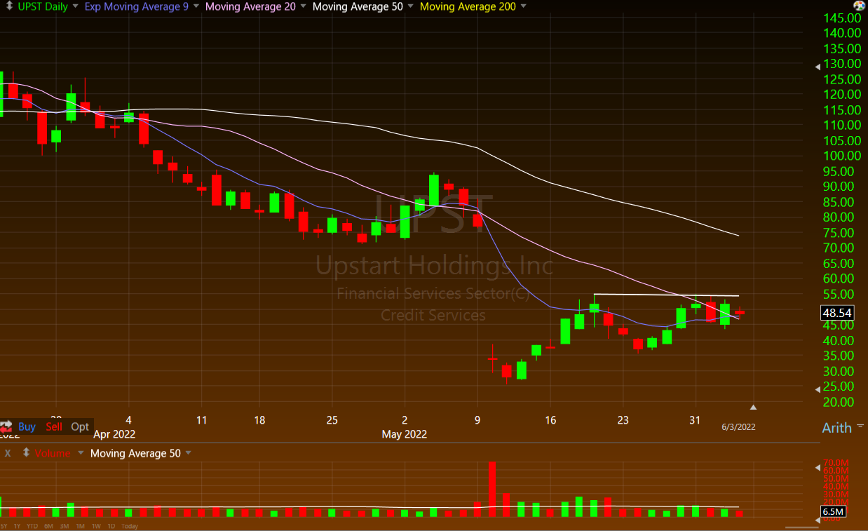The width and height of the screenshot is (868, 531).
Task: Click the Volume pane move arrows icon
Action: coord(27,453)
